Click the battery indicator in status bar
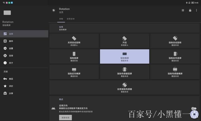The width and height of the screenshot is (201, 121). 193,3
